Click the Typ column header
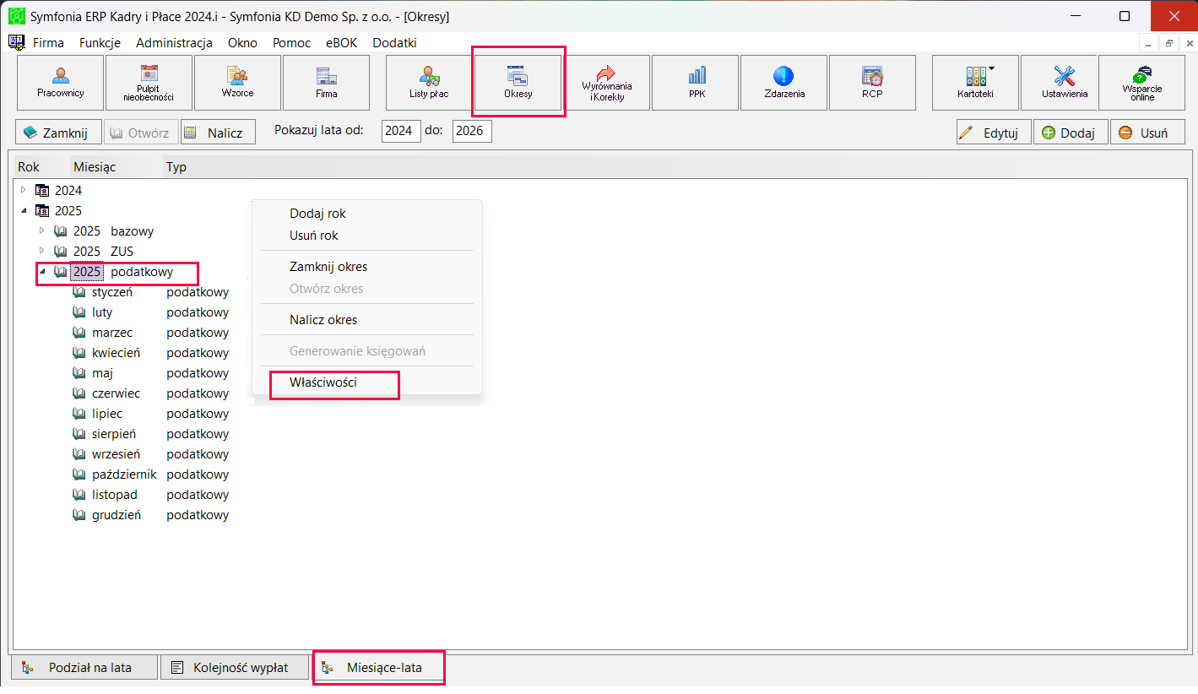The image size is (1198, 694). (176, 167)
